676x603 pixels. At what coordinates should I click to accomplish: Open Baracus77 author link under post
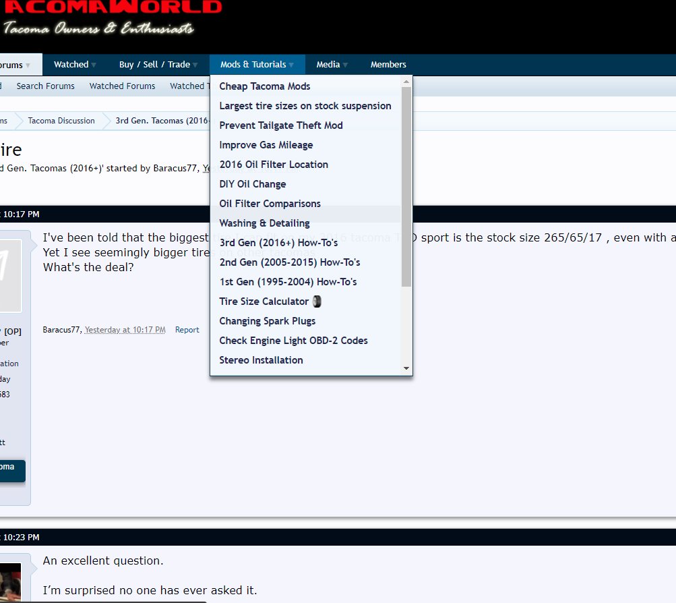(61, 330)
